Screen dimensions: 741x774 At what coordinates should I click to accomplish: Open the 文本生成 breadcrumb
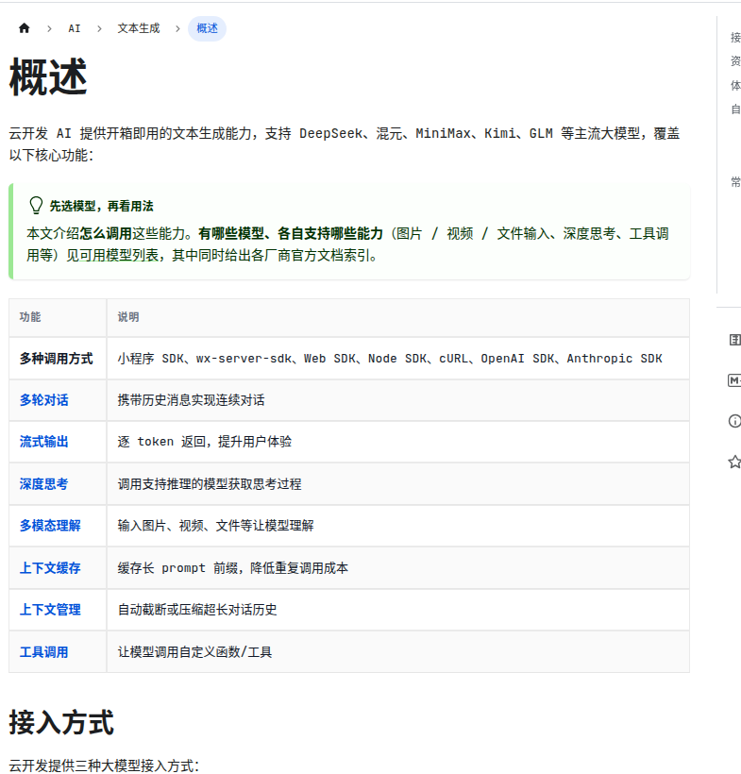[x=138, y=28]
